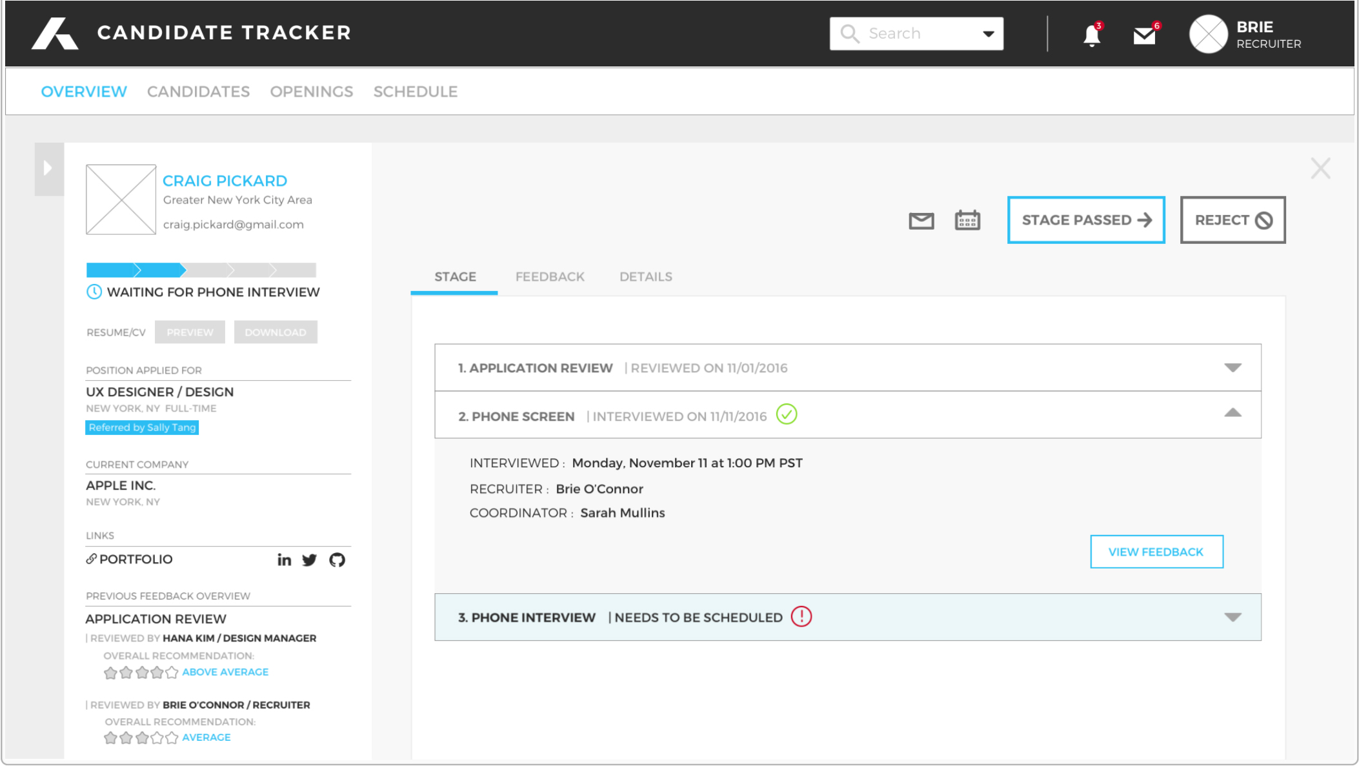Open the Portfolio link

click(x=129, y=559)
